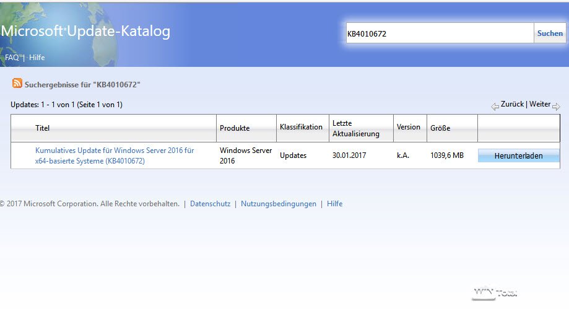Click the Zurück pagination link
Screen dimensions: 569x332
tap(513, 104)
